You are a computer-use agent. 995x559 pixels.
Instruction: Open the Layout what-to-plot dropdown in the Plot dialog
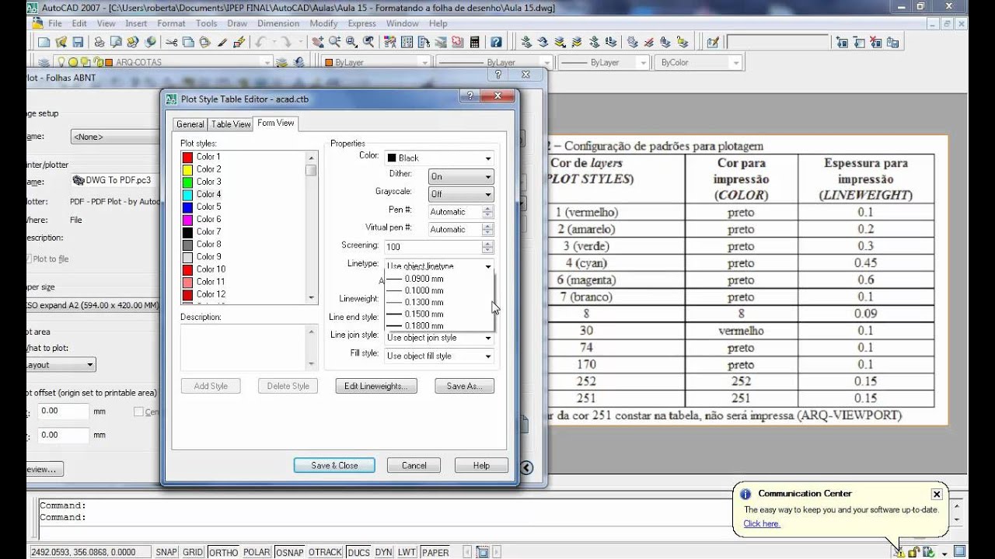pyautogui.click(x=61, y=364)
